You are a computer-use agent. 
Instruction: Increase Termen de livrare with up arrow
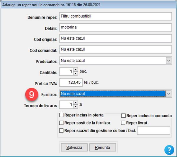click(x=75, y=103)
